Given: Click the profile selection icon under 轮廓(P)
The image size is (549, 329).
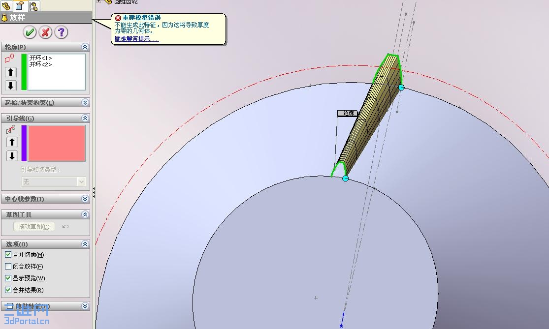Looking at the screenshot, I should coord(9,58).
